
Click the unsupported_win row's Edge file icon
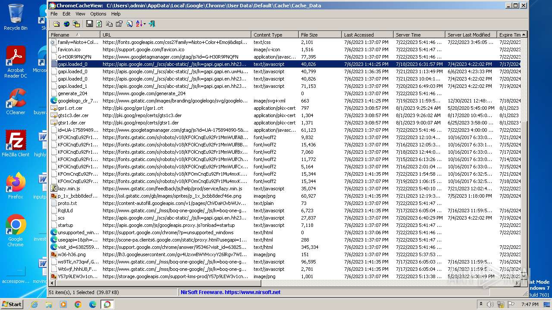click(x=53, y=232)
